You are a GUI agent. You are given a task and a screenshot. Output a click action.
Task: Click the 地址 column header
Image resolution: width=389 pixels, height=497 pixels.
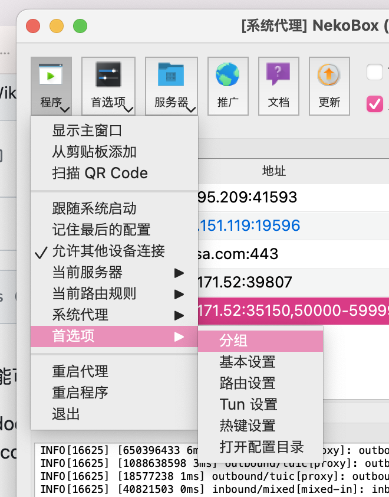tap(274, 171)
